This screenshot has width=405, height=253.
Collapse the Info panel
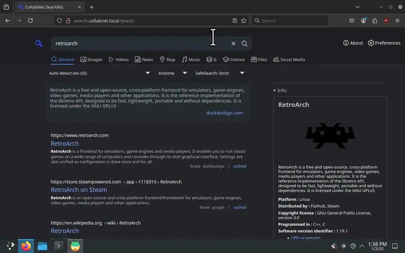coord(280,90)
